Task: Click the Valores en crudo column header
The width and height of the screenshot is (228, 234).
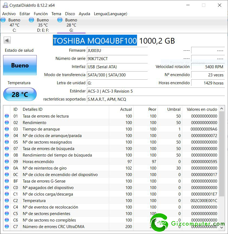Action: click(200, 109)
